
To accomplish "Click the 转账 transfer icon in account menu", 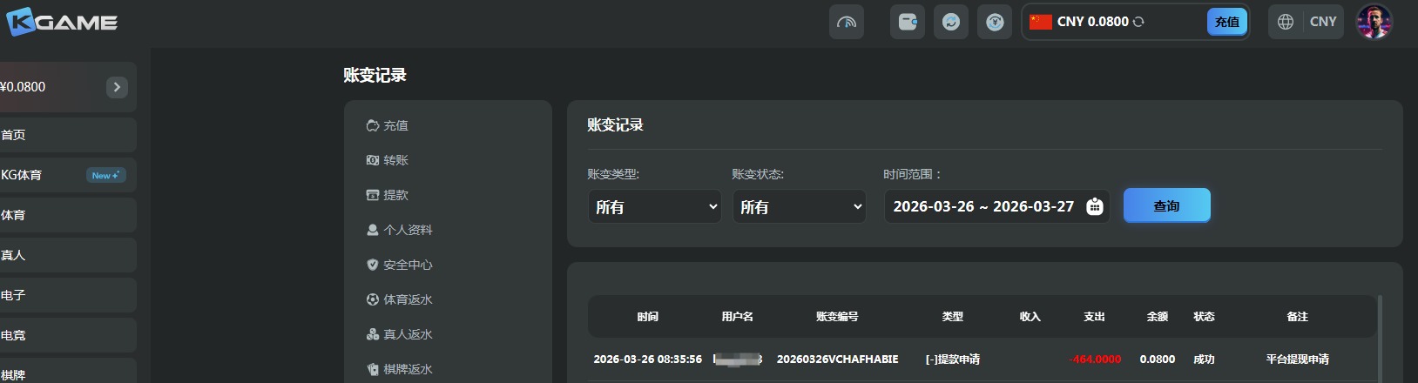I will (x=373, y=160).
